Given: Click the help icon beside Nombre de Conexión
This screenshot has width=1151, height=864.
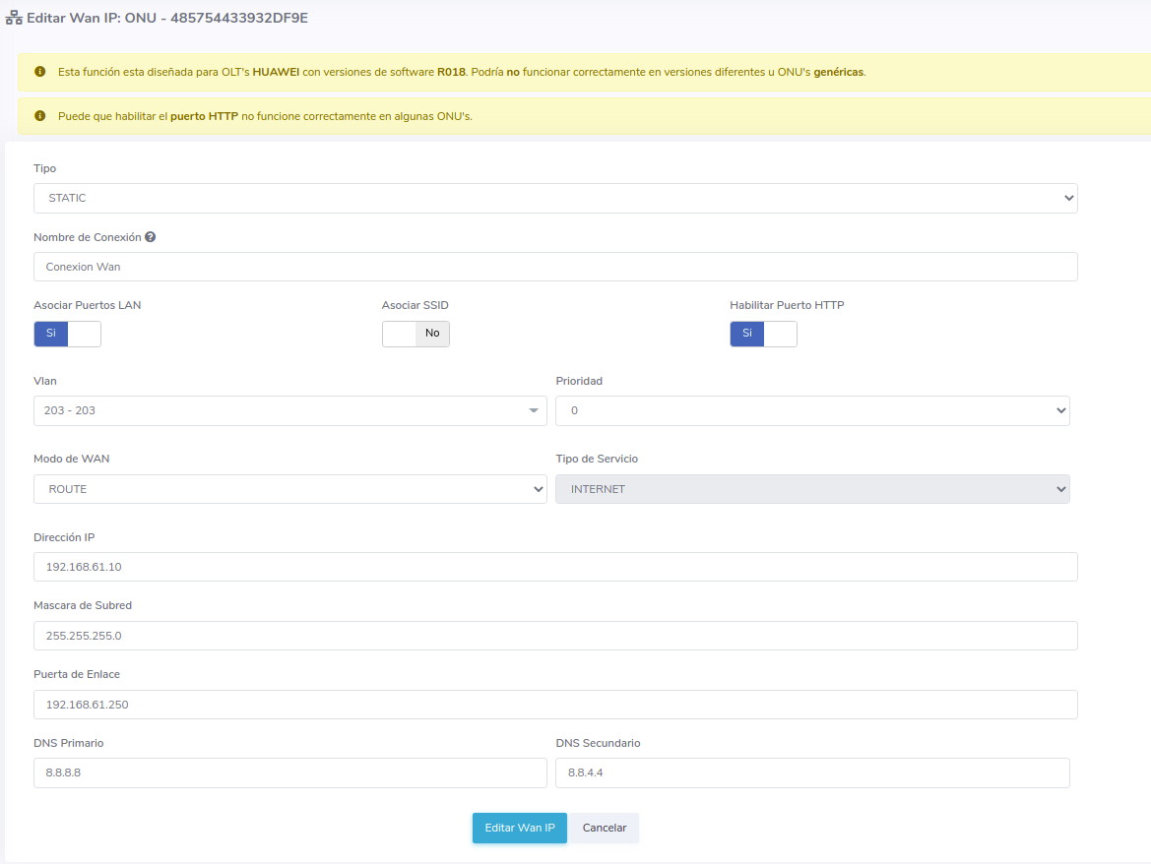Looking at the screenshot, I should click(151, 237).
